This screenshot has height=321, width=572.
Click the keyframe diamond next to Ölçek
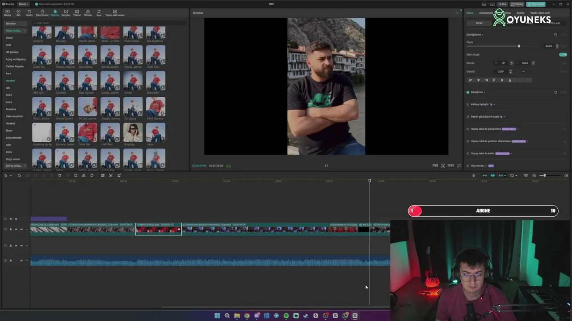tap(564, 46)
